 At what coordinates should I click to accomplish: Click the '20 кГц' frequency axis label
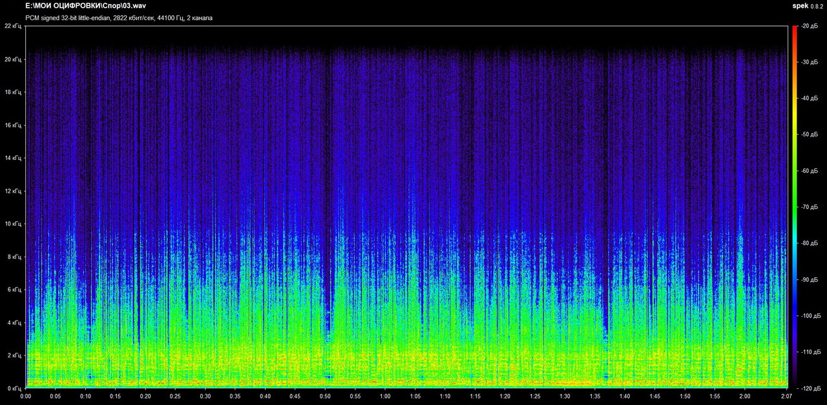12,59
